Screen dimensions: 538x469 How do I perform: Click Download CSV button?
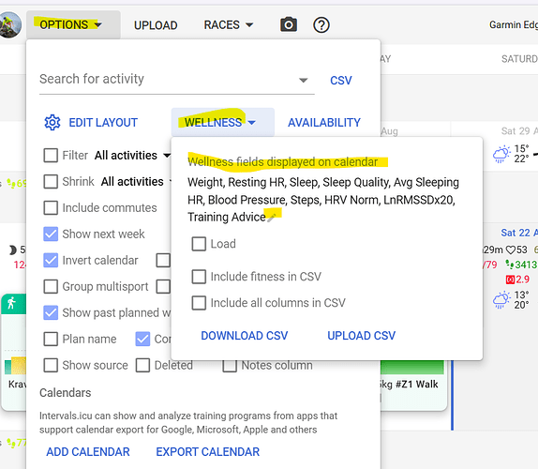point(245,336)
